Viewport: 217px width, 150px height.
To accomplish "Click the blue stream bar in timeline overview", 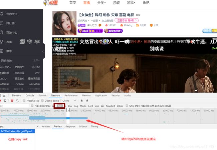I will coord(58,118).
